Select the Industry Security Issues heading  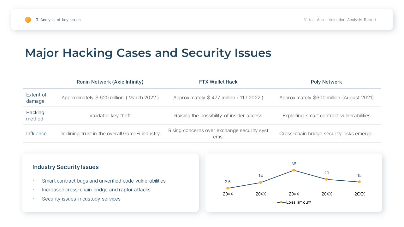coord(66,167)
